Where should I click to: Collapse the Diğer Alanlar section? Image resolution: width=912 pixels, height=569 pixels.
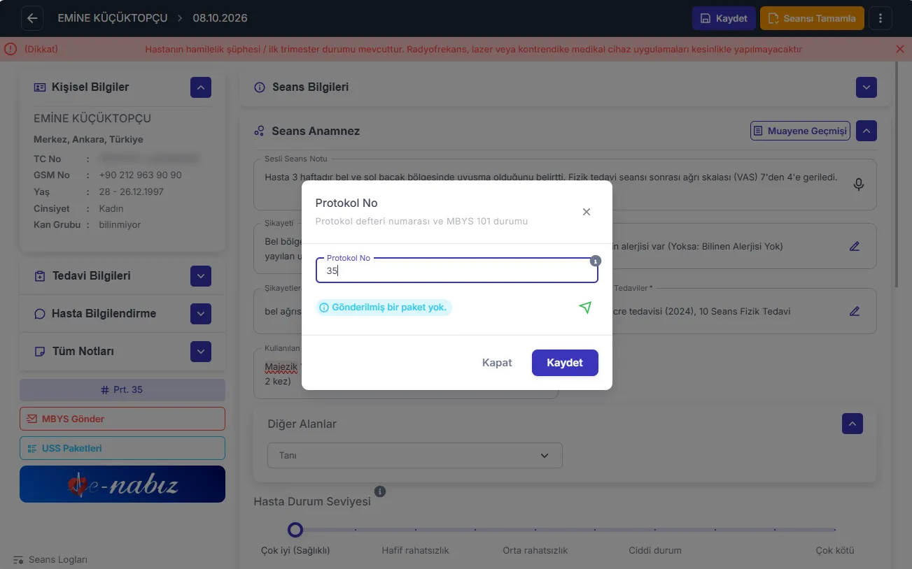point(853,424)
